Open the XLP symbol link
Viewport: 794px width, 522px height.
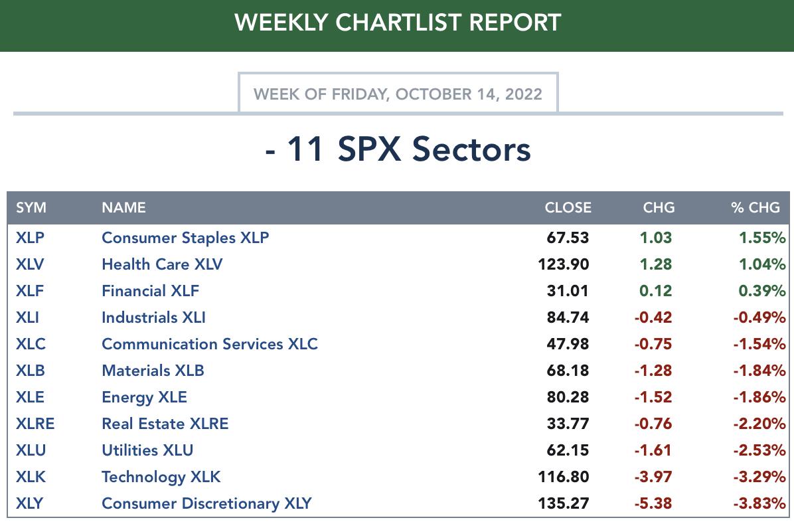(30, 238)
